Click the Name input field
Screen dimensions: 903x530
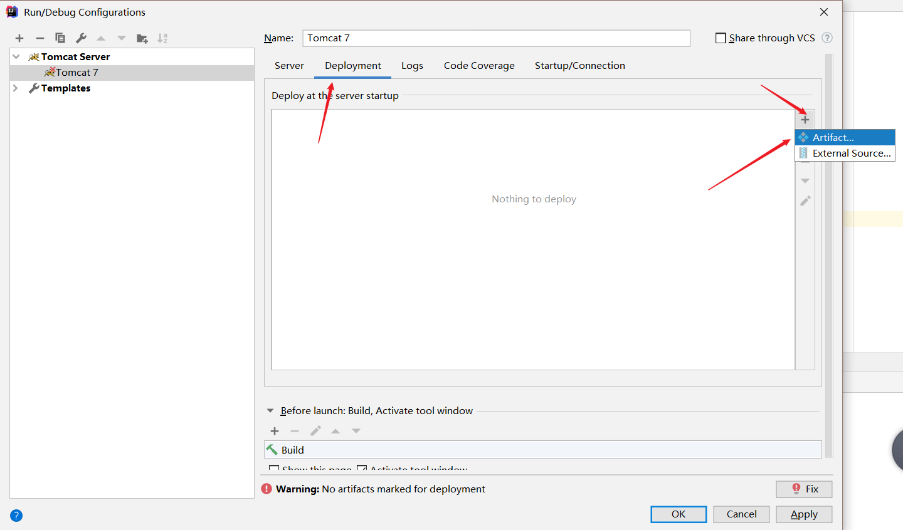point(497,38)
